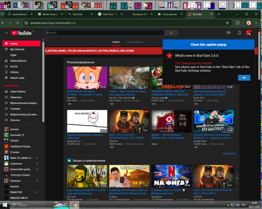View site information icon in address bar
Viewport: 262px width, 209px height.
click(x=26, y=23)
